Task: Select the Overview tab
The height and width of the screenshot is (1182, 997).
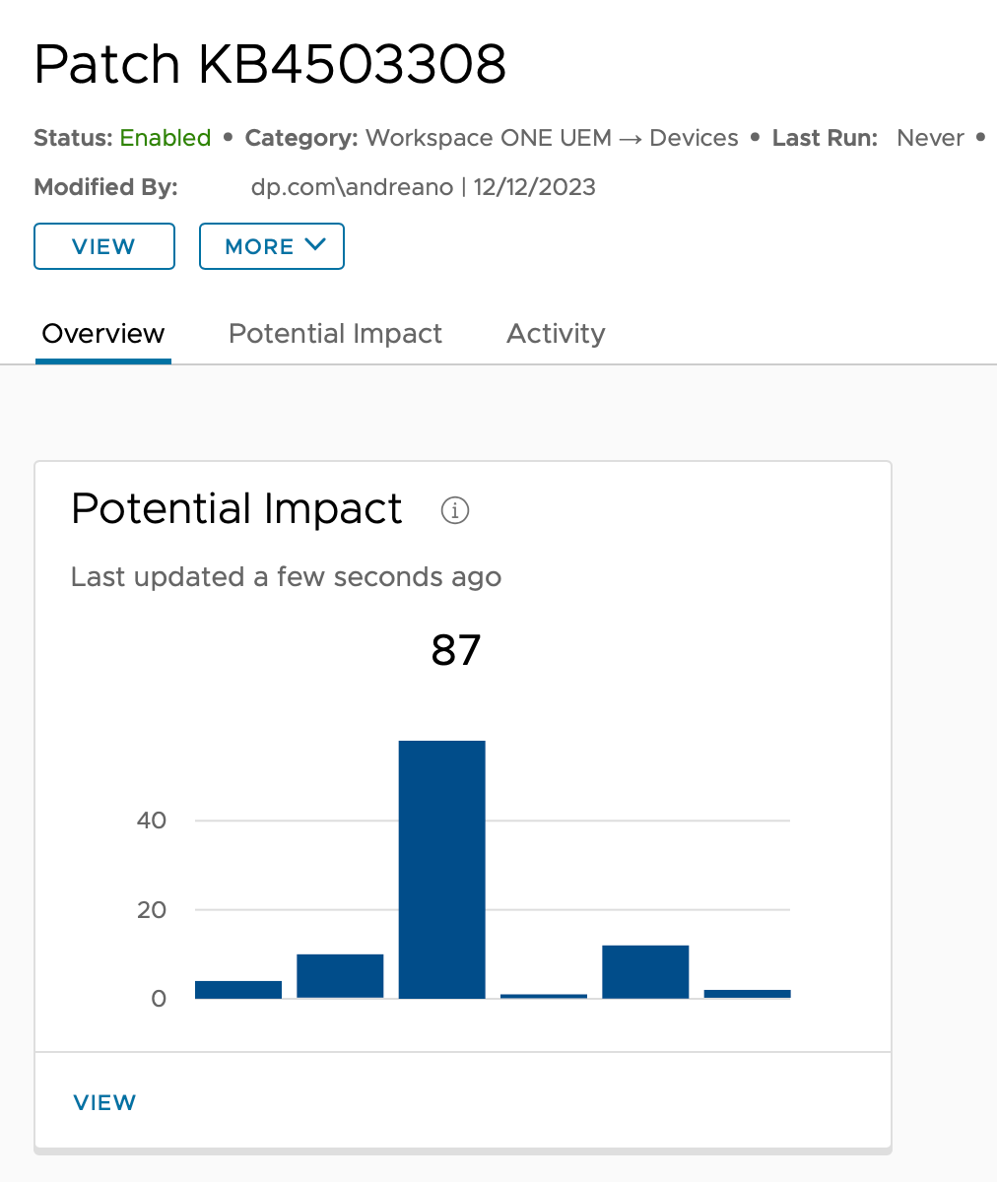Action: click(102, 333)
